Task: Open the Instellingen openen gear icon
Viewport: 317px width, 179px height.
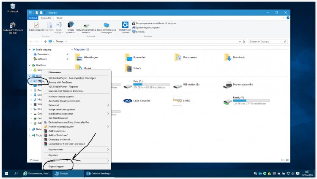Action: click(125, 26)
